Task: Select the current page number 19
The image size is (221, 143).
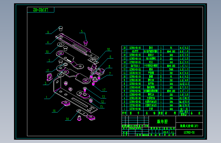Action: (169, 135)
